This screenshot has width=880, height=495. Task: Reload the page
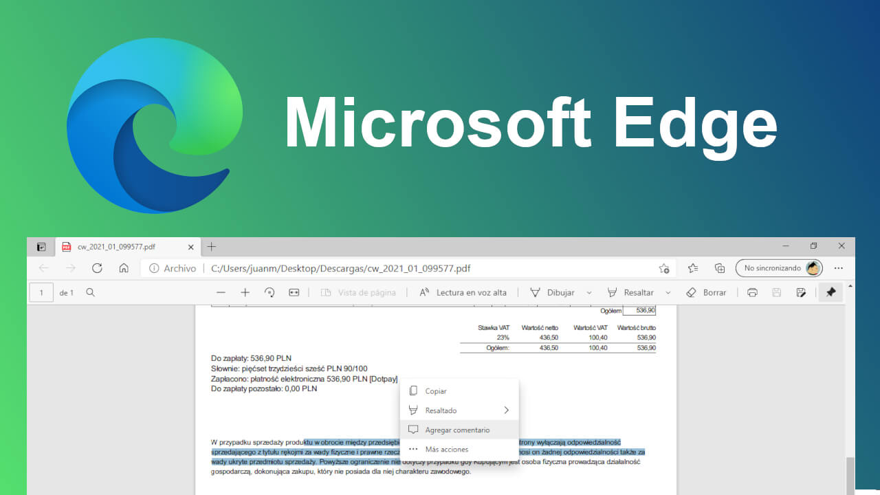97,268
